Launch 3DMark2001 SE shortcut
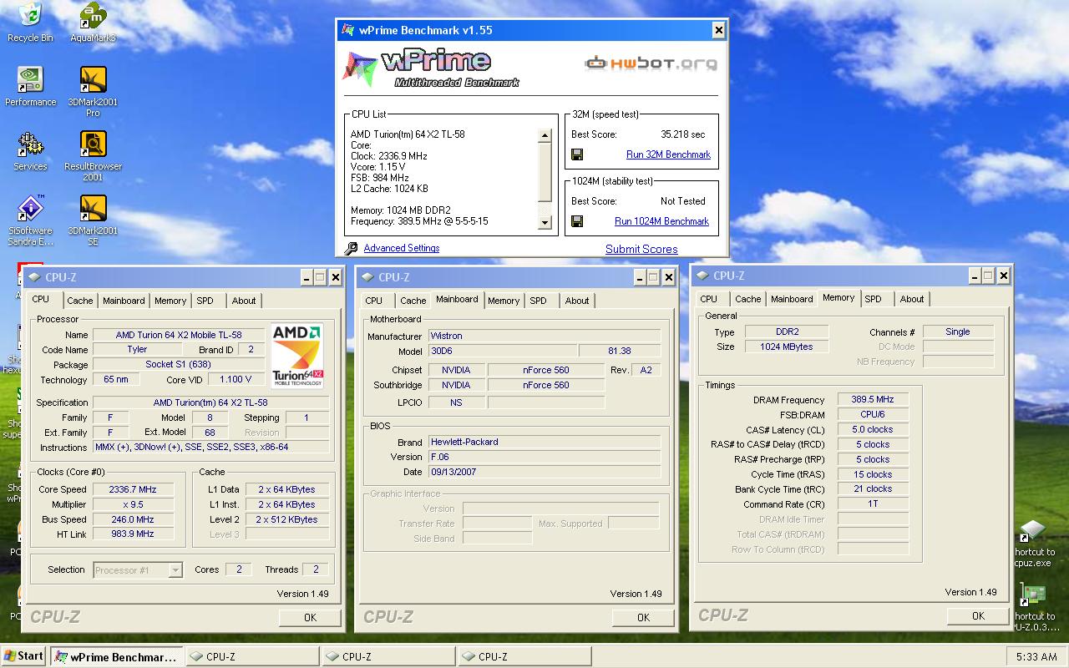Screen dimensions: 1069x668 pyautogui.click(x=93, y=220)
